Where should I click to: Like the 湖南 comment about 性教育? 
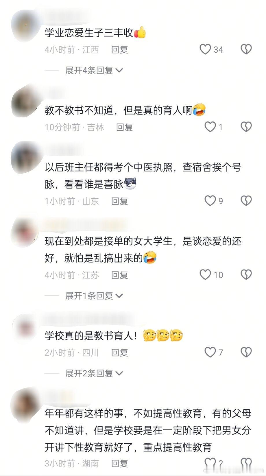(210, 463)
